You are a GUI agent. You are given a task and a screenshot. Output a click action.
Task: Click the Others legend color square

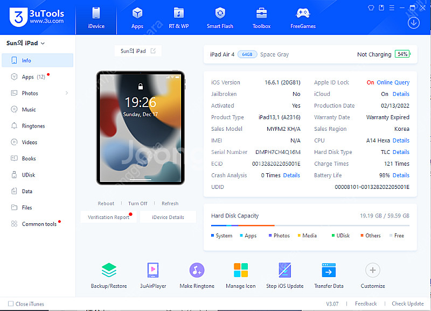(x=362, y=235)
